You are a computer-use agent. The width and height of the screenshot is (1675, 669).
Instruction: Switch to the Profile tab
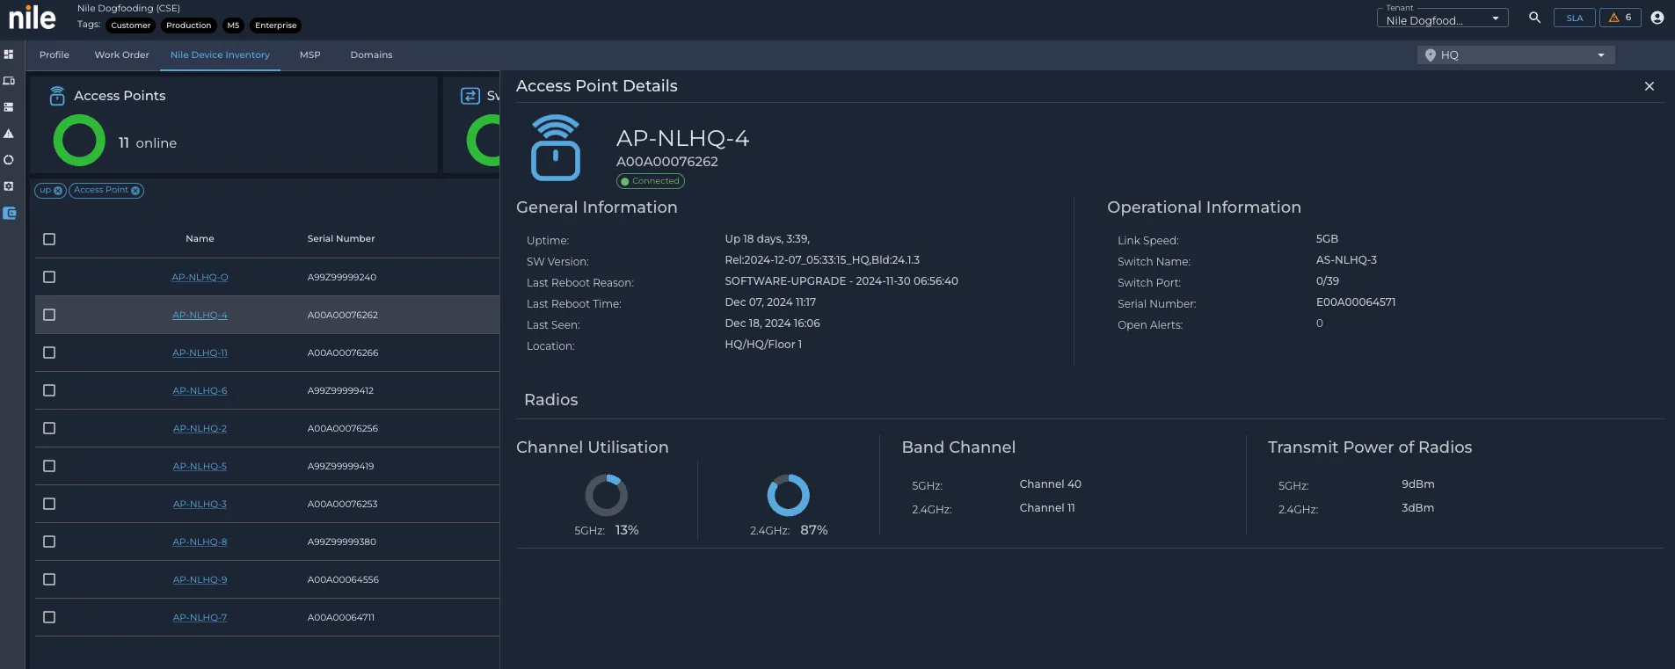click(55, 55)
